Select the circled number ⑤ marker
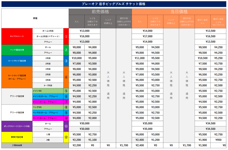 [x=66, y=91]
